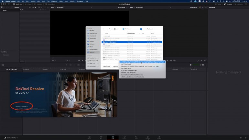Click the Options button in file dialog
The image size is (249, 140).
[116, 66]
